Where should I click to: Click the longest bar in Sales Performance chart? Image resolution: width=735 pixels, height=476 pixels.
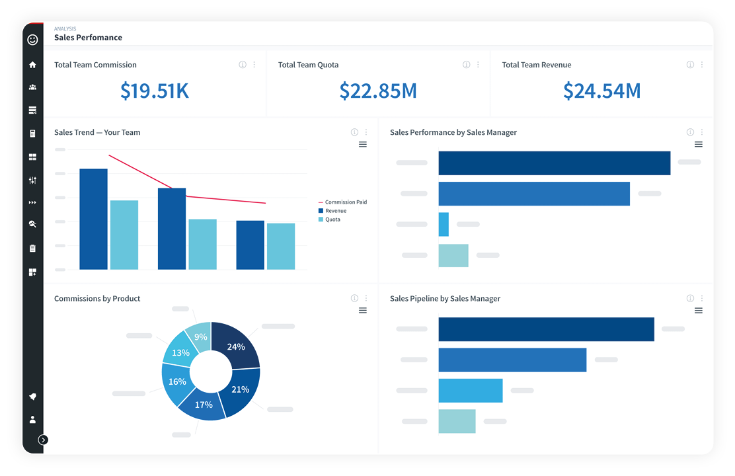coord(555,163)
